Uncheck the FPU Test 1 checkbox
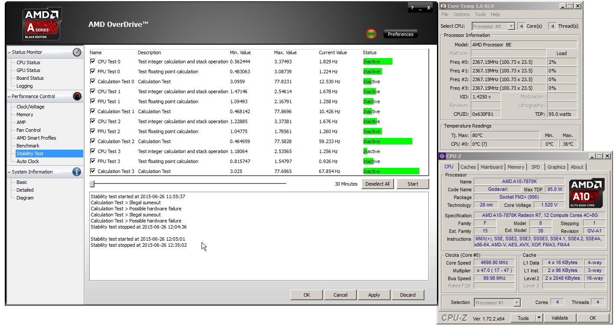616x327 pixels. pos(93,101)
